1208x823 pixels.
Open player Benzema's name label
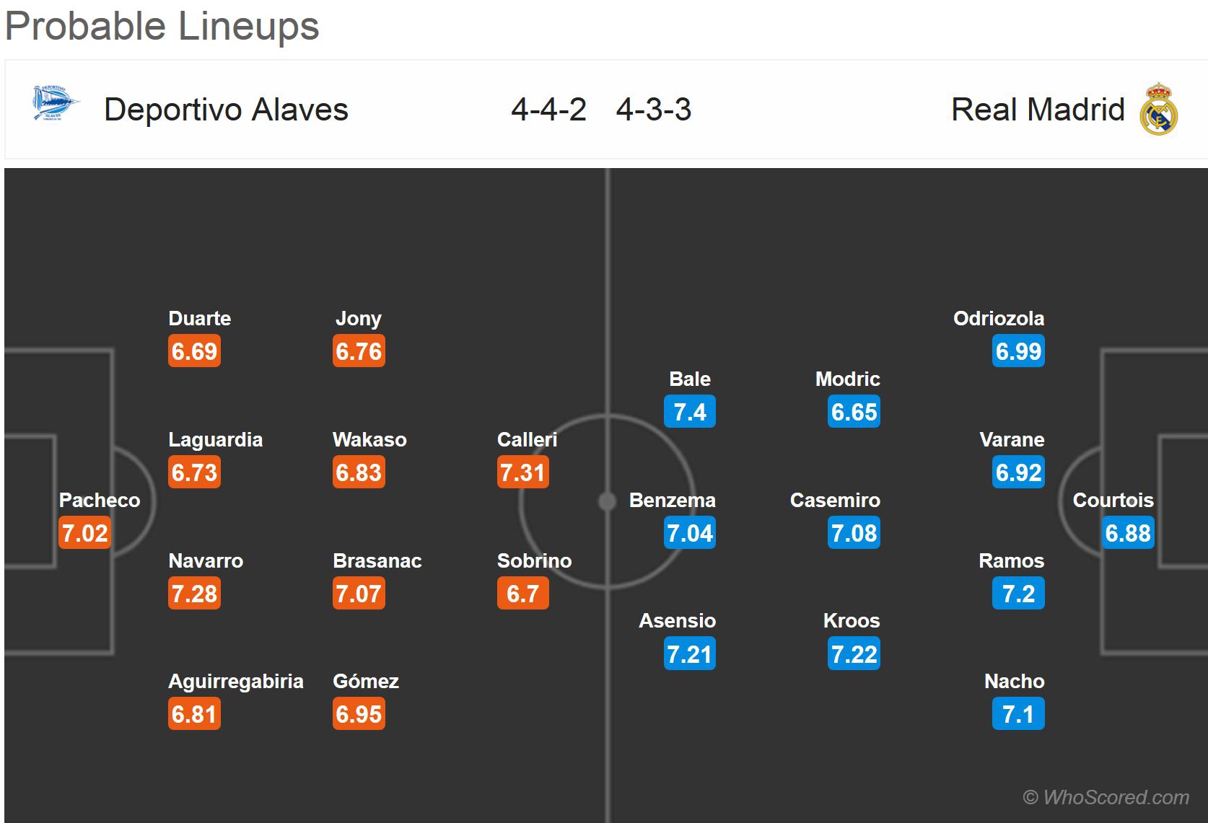pos(672,500)
